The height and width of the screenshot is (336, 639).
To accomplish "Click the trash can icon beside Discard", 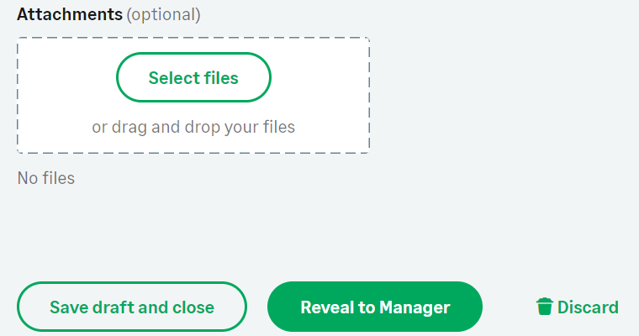I will (545, 307).
